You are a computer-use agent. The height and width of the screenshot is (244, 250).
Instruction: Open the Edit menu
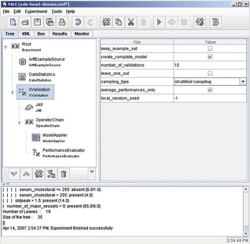17,11
